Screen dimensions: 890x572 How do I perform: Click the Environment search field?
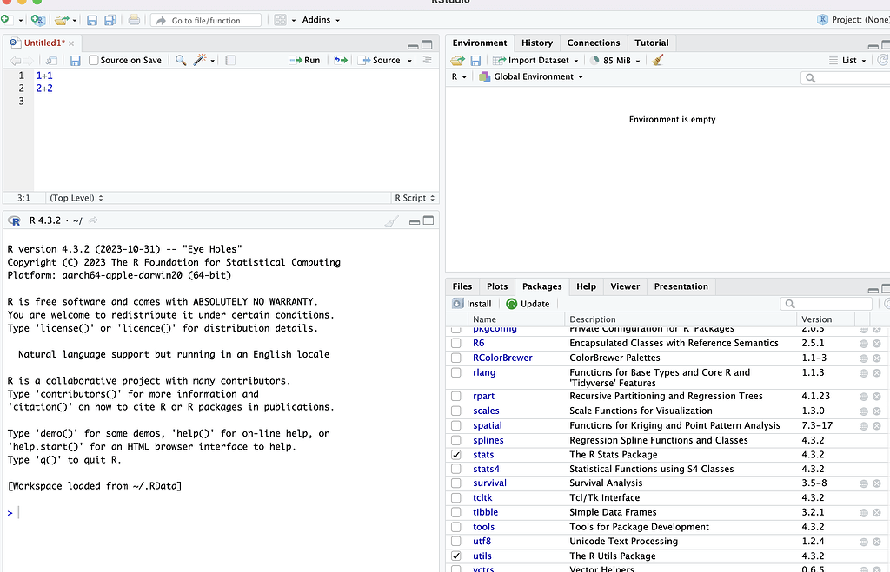click(x=846, y=77)
